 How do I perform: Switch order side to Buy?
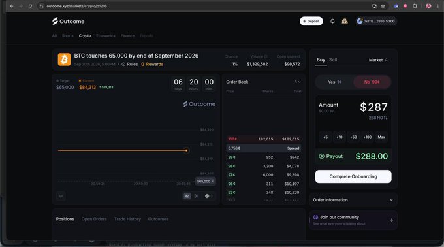point(321,59)
